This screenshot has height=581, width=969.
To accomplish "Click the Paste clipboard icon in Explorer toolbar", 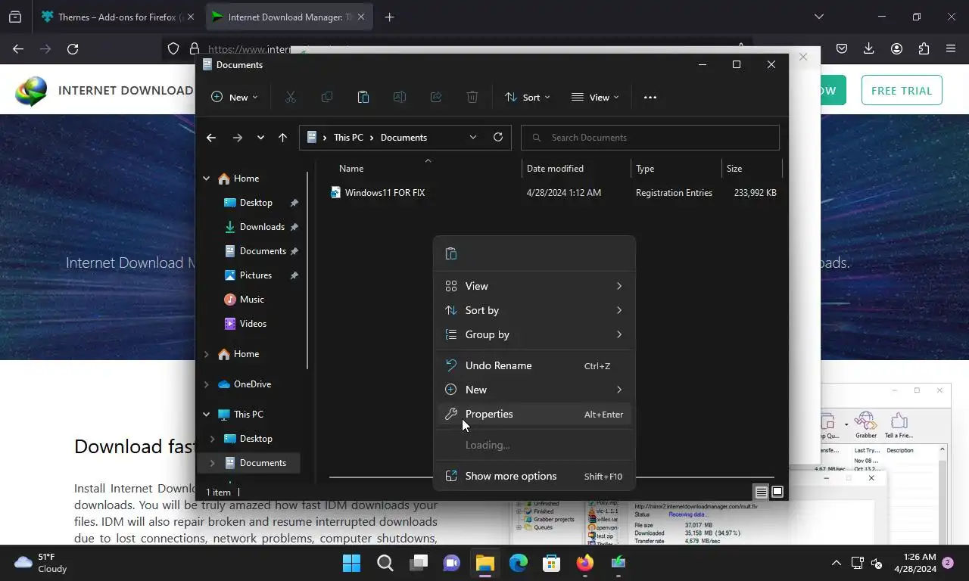I will [363, 97].
